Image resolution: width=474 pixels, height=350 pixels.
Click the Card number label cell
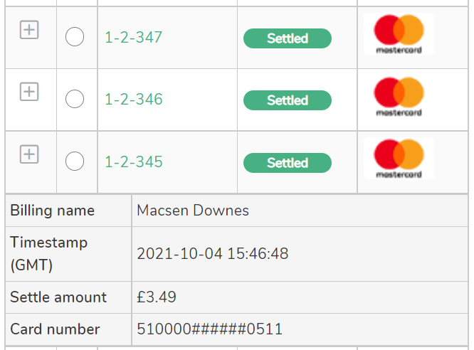point(68,329)
